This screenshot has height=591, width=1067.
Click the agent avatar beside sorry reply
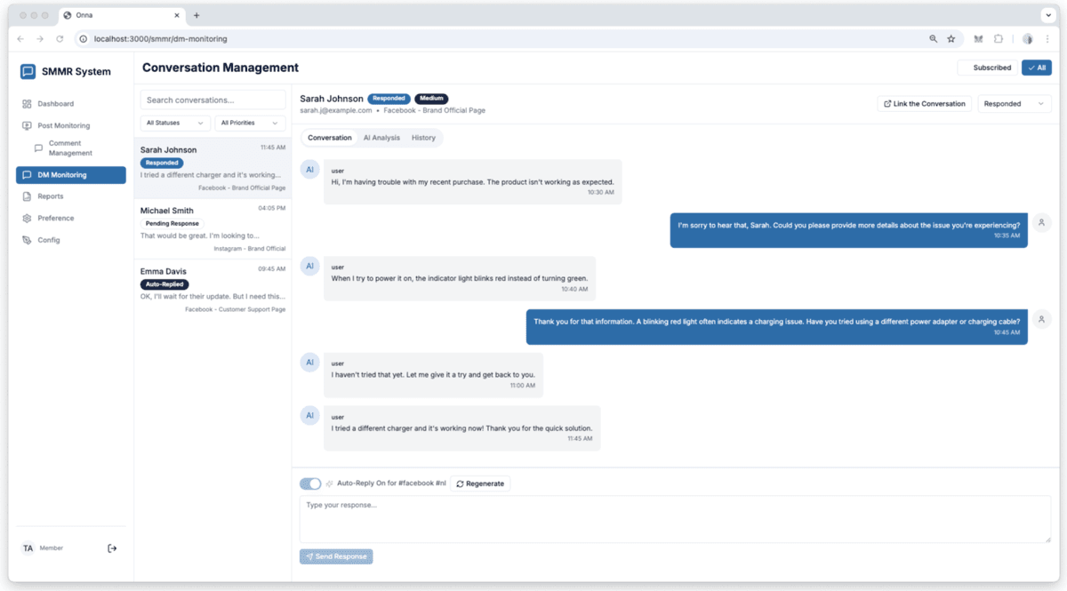click(1042, 223)
